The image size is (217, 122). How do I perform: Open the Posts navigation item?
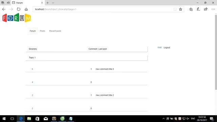click(42, 31)
